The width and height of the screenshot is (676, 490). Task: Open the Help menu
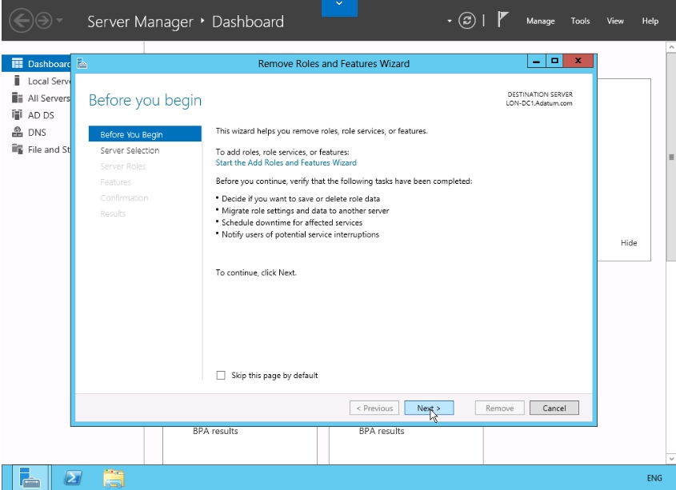[x=650, y=21]
